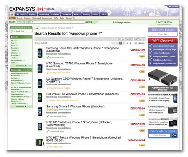Go to results page 4
188x157 pixels.
coord(130,43)
